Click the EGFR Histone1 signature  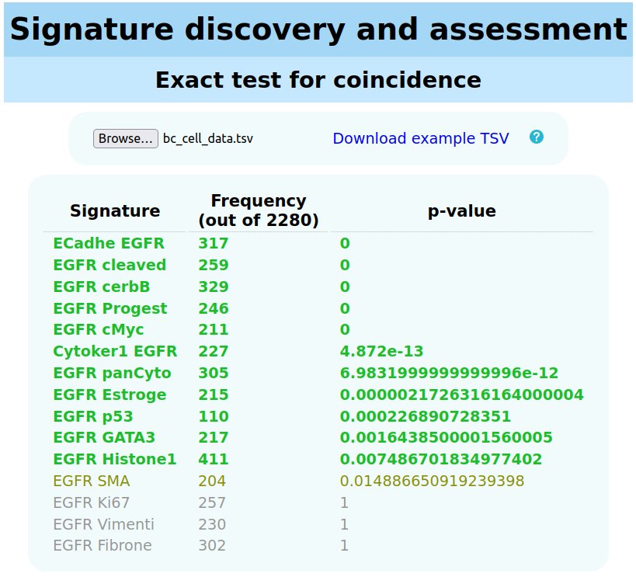click(x=115, y=459)
